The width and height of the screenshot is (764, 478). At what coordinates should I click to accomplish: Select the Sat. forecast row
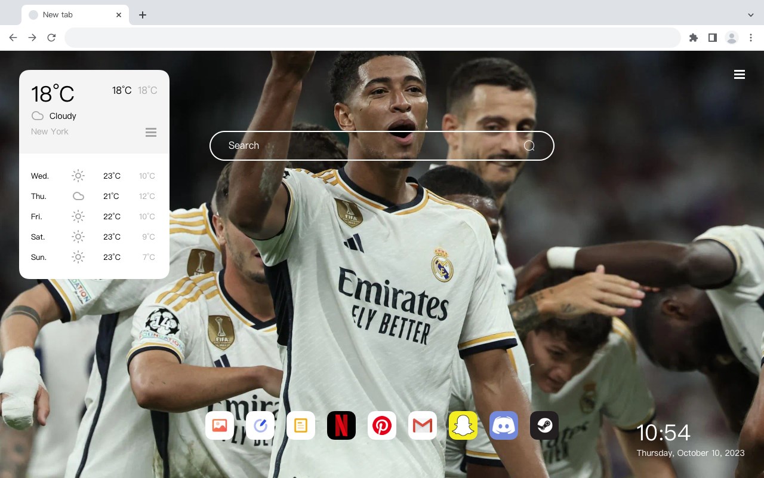click(x=94, y=237)
